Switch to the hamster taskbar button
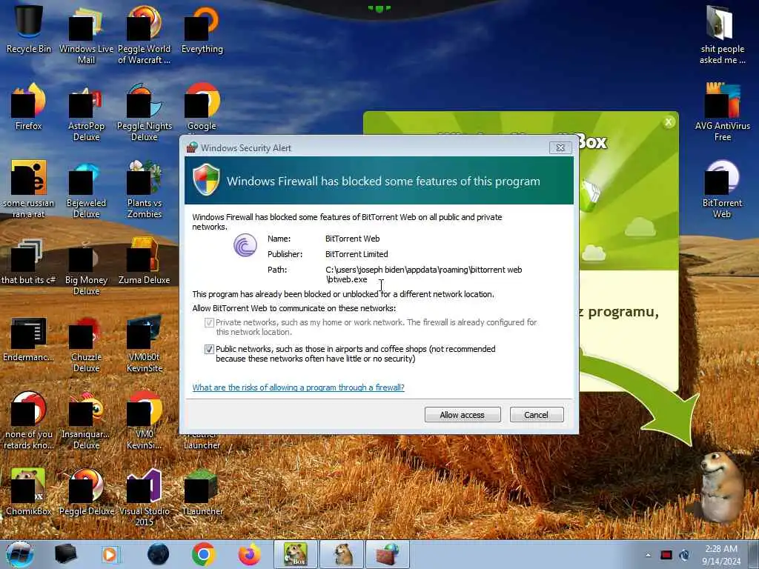Screen dimensions: 759x569 [x=342, y=554]
